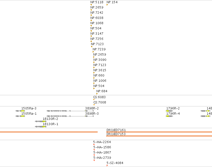Select the insertion arrow below NP:3615

click(94, 73)
